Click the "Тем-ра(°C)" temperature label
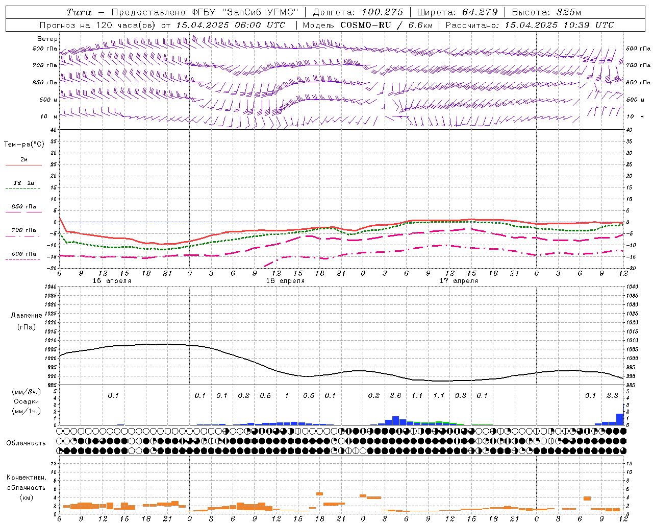Viewport: 653px width, 523px height. (24, 145)
